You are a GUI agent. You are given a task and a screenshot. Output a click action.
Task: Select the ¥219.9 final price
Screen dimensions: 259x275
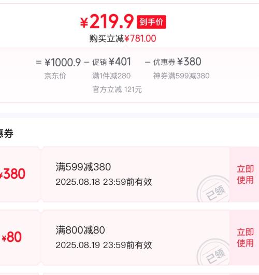(x=107, y=22)
